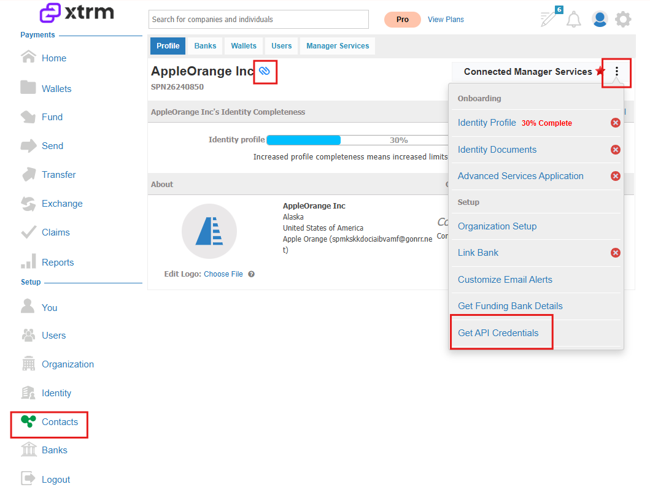
Task: Select Organization Setup in the menu
Action: pos(497,226)
